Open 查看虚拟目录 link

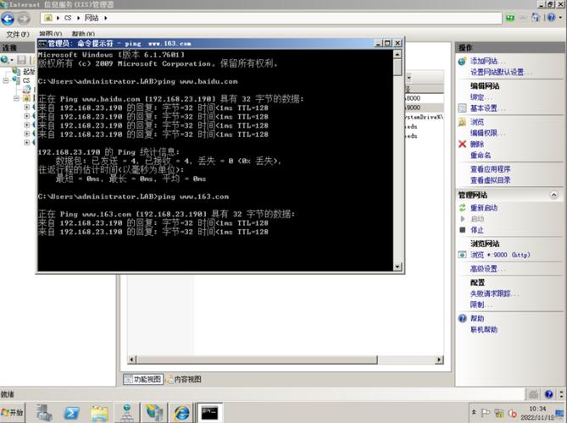[491, 180]
